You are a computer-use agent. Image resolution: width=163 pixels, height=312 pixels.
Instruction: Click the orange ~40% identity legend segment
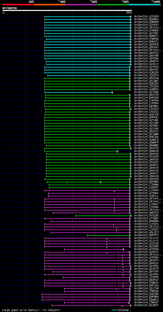point(50,5)
